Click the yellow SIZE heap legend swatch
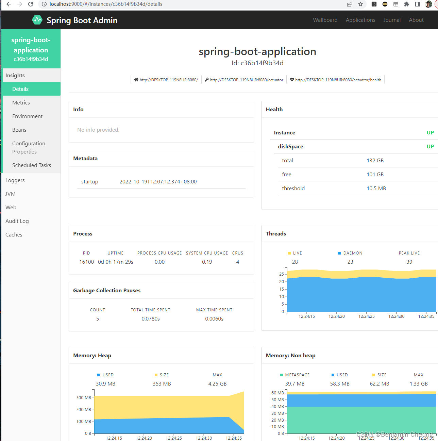 tap(156, 375)
